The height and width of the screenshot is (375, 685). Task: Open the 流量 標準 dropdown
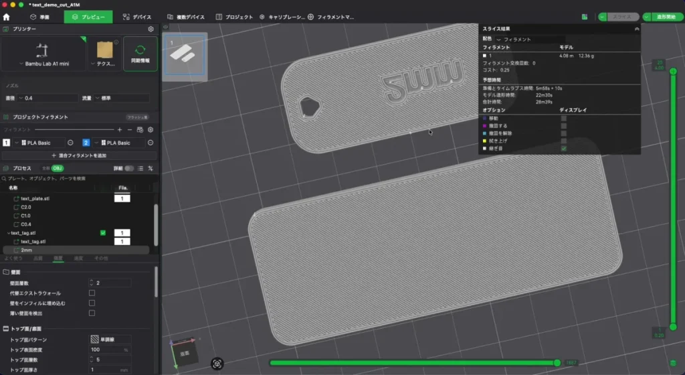click(122, 98)
